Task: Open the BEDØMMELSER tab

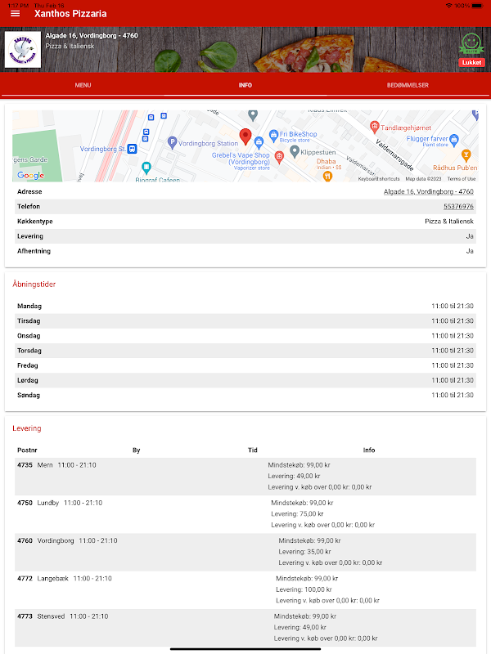Action: [x=408, y=85]
